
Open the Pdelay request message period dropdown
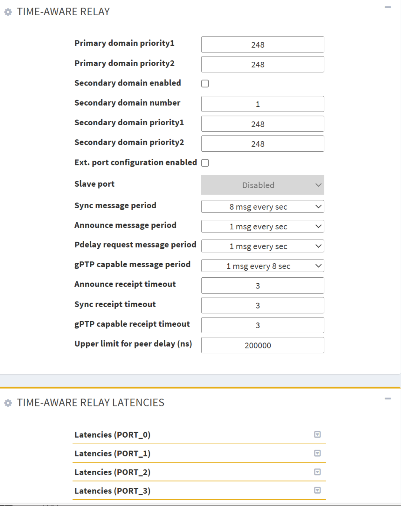pyautogui.click(x=262, y=246)
